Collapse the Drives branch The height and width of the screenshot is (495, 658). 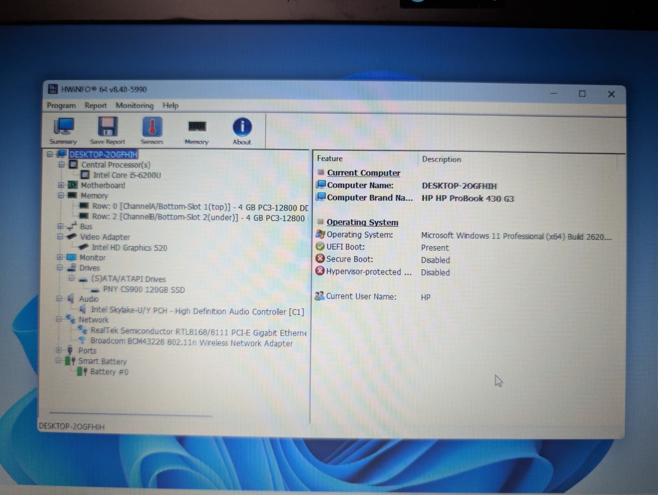(x=60, y=268)
